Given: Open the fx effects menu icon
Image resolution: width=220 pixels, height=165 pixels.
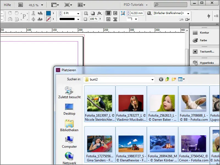Looking at the screenshot, I should (100, 13).
